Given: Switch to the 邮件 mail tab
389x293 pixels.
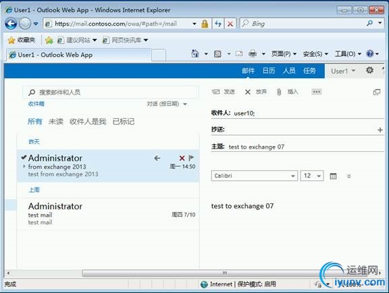Looking at the screenshot, I should click(249, 71).
